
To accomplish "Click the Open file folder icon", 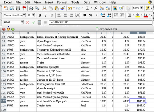I will [12, 8].
